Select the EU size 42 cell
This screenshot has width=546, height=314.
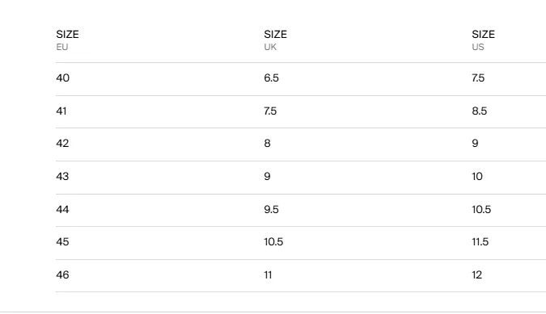point(62,143)
